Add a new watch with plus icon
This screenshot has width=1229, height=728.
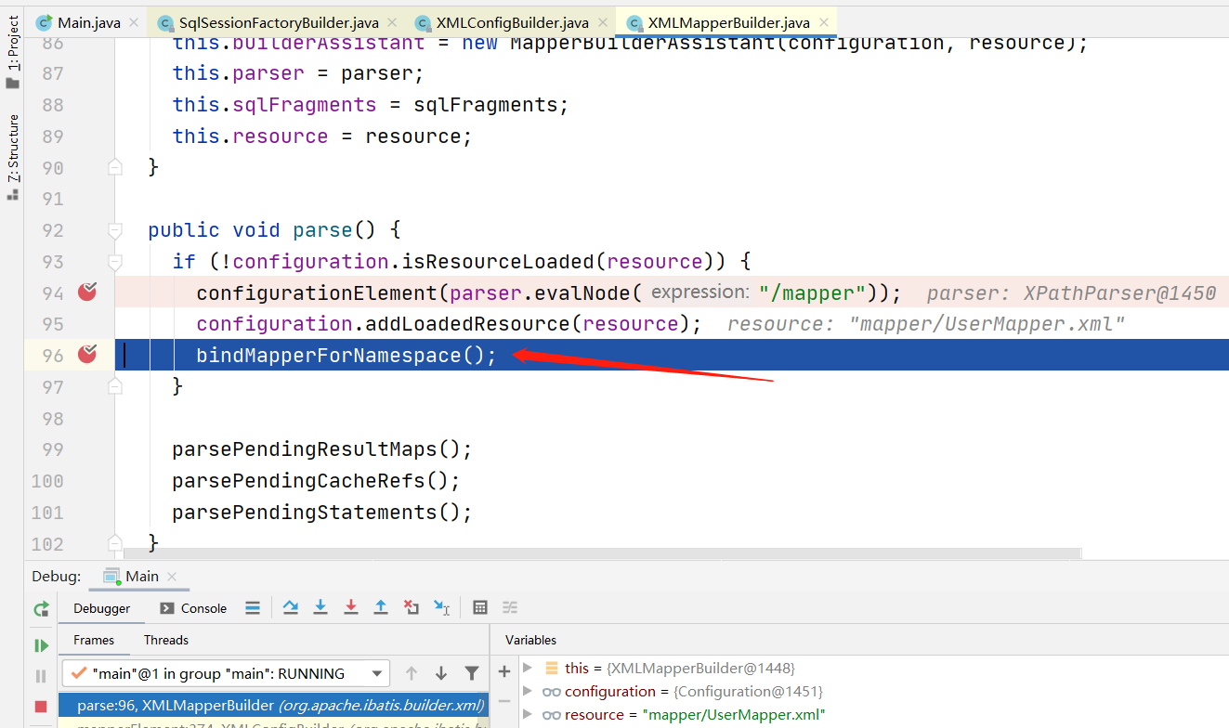[x=504, y=671]
